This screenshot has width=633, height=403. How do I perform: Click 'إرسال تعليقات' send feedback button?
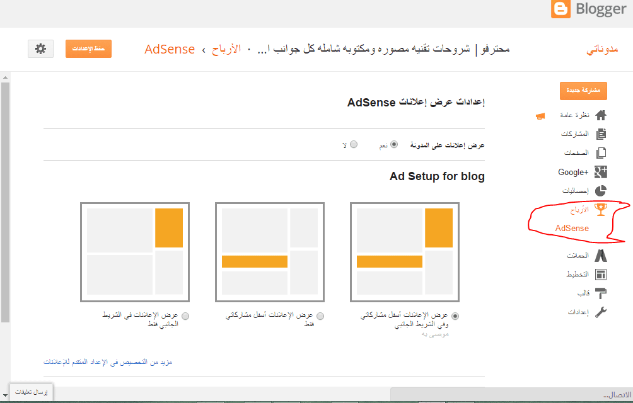pos(31,392)
